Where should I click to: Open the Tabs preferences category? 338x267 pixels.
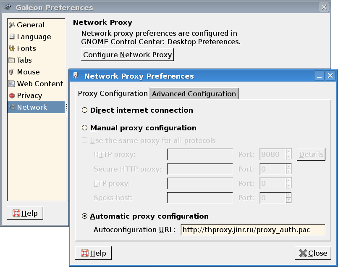(x=36, y=60)
